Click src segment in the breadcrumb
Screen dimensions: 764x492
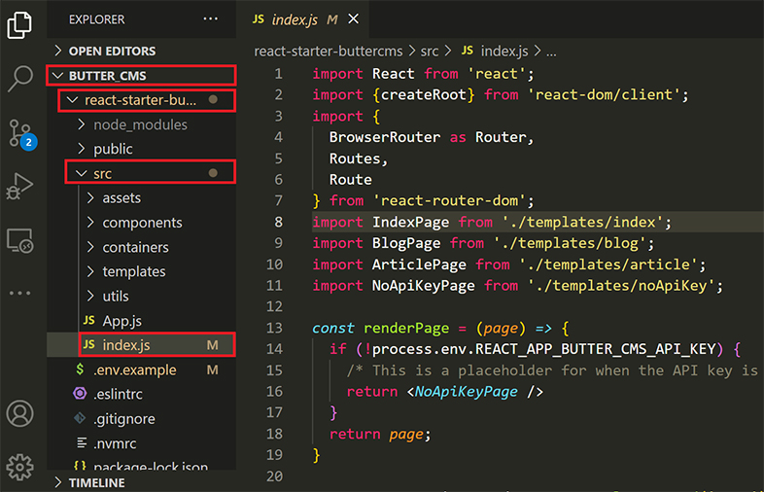point(430,52)
